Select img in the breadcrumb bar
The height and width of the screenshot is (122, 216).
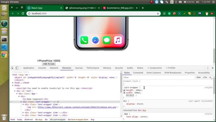(x=92, y=120)
